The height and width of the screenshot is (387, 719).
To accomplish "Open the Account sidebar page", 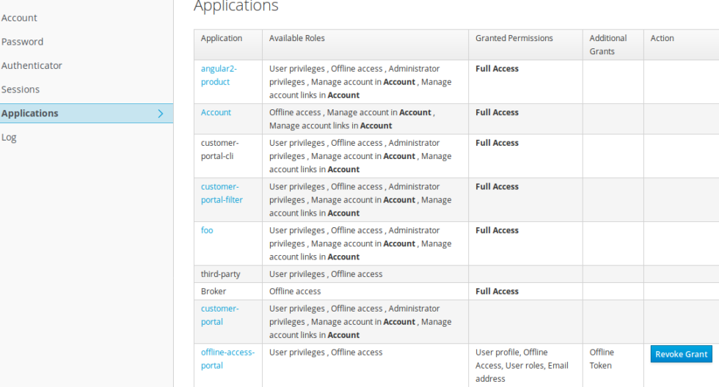I will (x=19, y=18).
